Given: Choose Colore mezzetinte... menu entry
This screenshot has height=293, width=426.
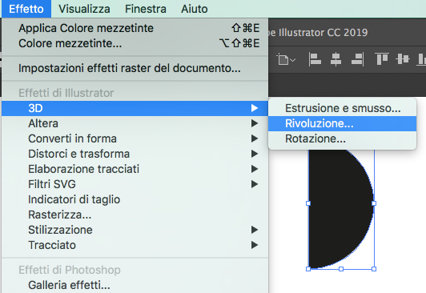Looking at the screenshot, I should tap(135, 43).
